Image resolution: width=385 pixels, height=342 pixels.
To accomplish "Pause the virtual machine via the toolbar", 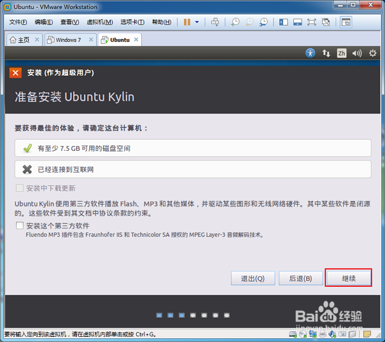I will [187, 22].
